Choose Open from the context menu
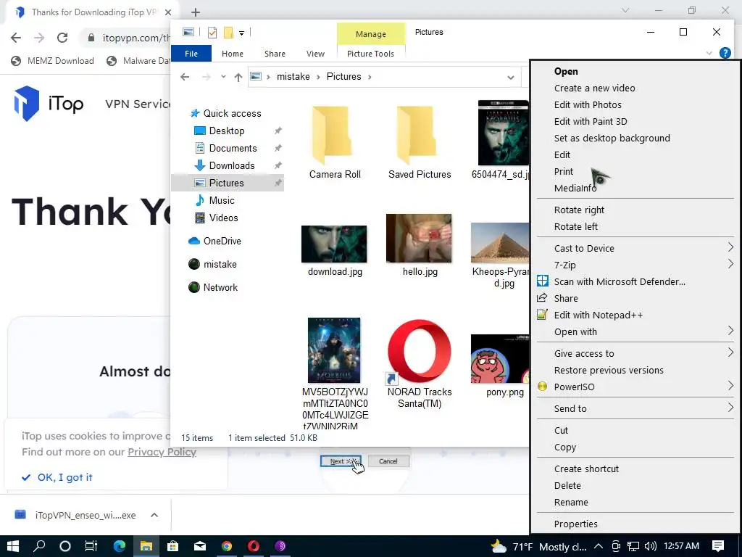Screen dimensions: 742x557 click(x=566, y=71)
